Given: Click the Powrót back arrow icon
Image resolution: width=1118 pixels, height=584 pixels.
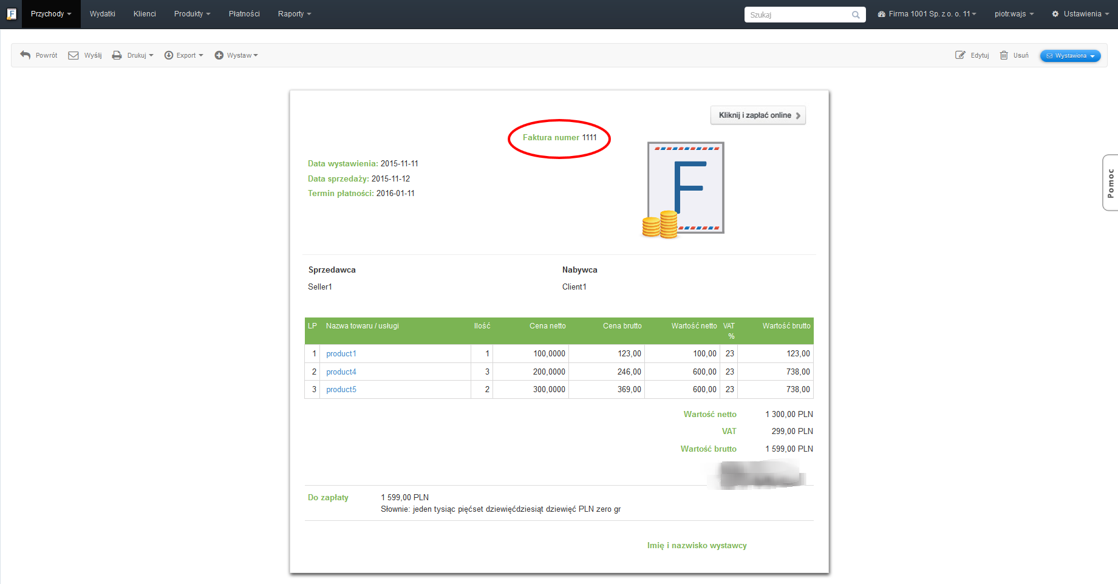Looking at the screenshot, I should pos(25,55).
